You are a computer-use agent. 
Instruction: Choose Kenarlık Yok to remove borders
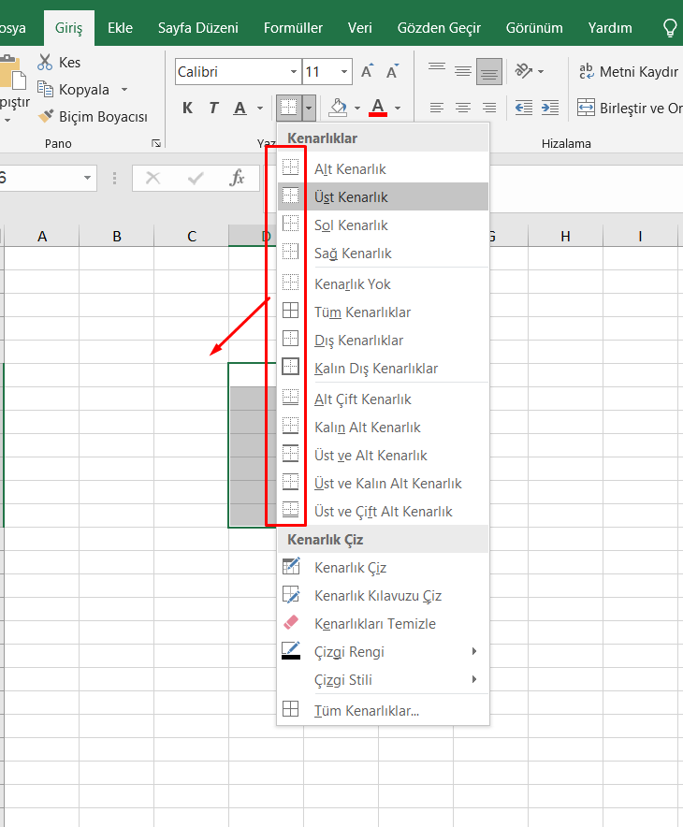click(x=383, y=283)
